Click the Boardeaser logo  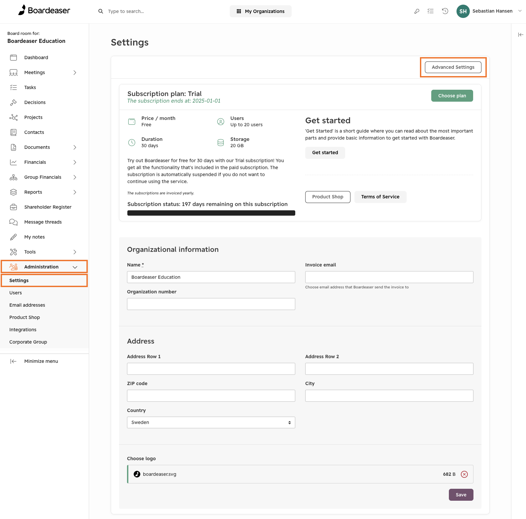click(44, 10)
